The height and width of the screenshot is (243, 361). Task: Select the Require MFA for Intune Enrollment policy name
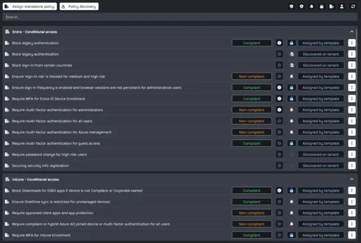coord(41,236)
